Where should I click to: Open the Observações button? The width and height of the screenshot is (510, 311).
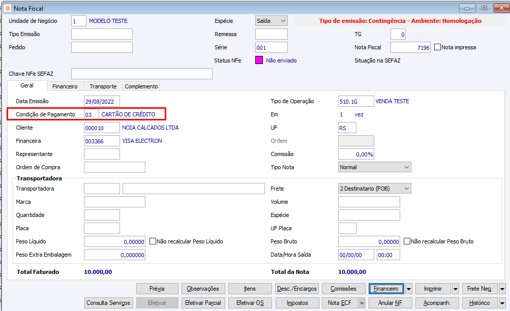[x=203, y=289]
